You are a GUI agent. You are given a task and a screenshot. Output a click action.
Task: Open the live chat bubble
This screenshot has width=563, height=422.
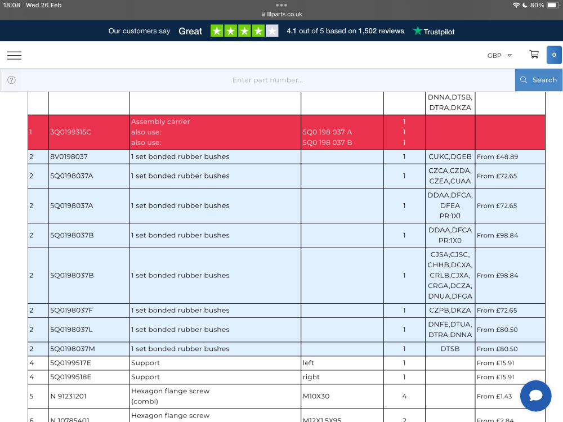(x=536, y=396)
